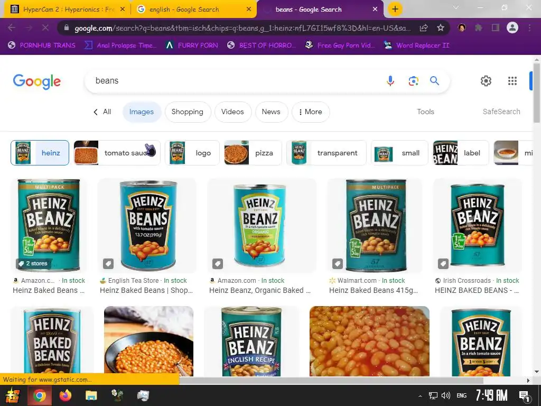Go back to All results
The height and width of the screenshot is (406, 541).
[102, 112]
